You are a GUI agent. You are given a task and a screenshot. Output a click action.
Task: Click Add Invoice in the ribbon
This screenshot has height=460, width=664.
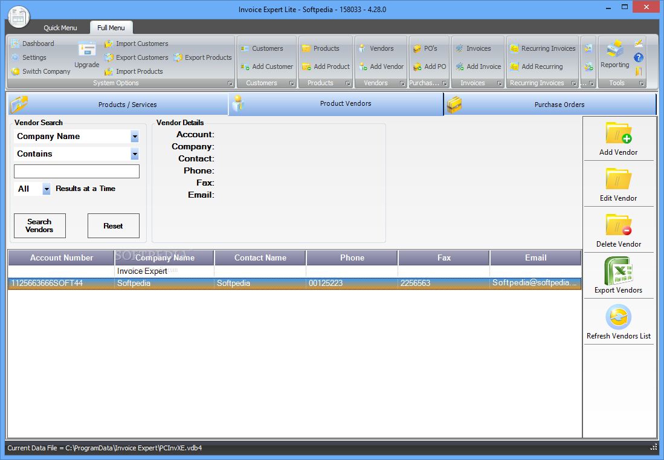[478, 67]
